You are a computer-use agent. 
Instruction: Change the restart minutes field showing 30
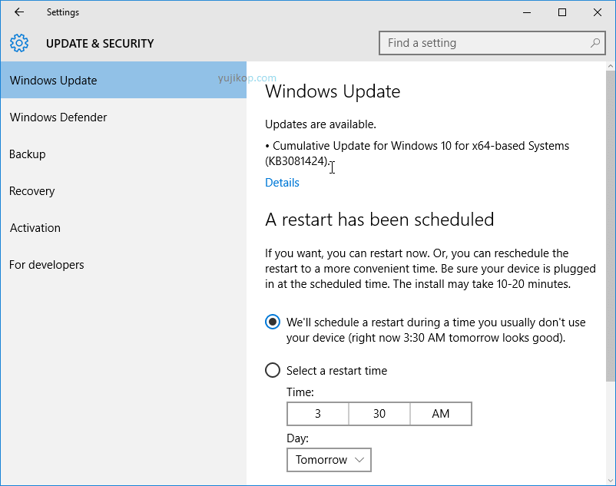(379, 414)
